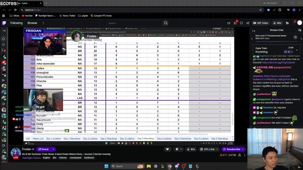The height and width of the screenshot is (170, 303).
Task: Go to Browse in Twitch navigation
Action: click(32, 23)
